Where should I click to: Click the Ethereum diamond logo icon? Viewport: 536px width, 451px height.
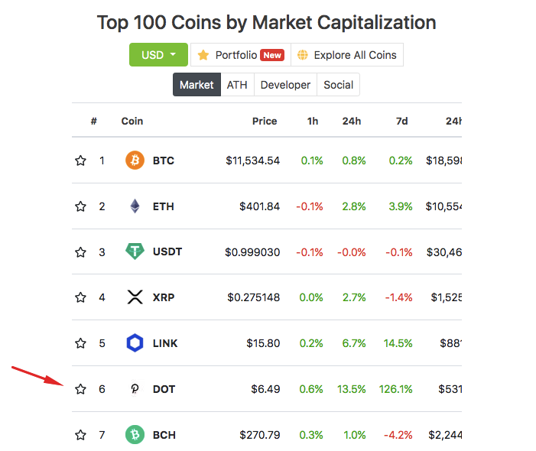click(x=135, y=206)
